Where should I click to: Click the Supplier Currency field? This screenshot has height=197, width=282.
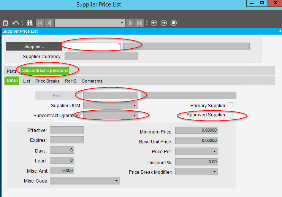pyautogui.click(x=101, y=56)
